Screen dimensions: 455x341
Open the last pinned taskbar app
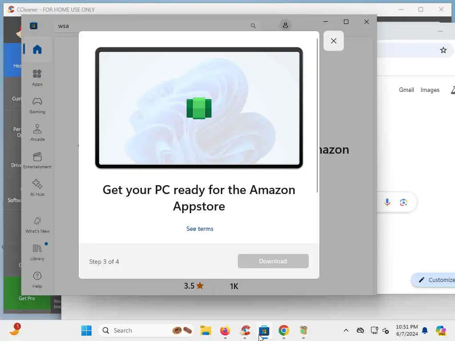pos(303,330)
